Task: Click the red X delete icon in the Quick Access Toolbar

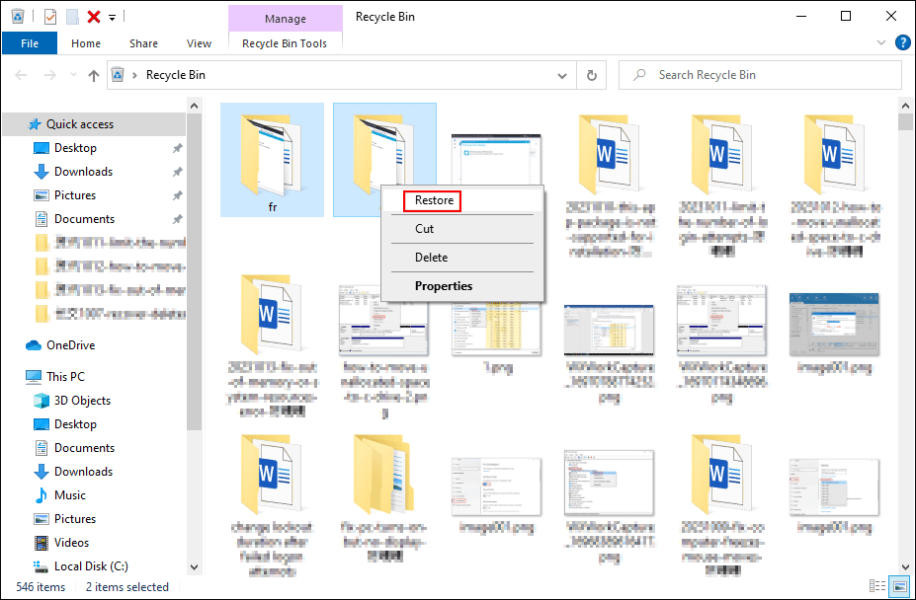Action: pos(92,16)
